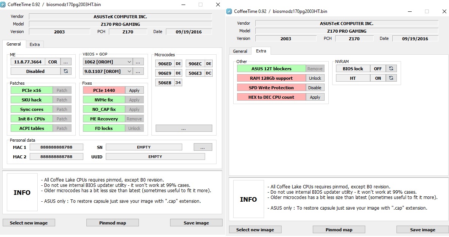
Task: Switch to Extra tab in left window
Action: pos(35,44)
